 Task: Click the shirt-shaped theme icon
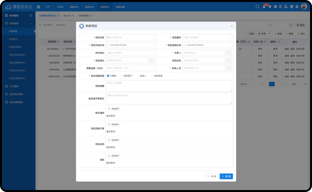pyautogui.click(x=270, y=7)
